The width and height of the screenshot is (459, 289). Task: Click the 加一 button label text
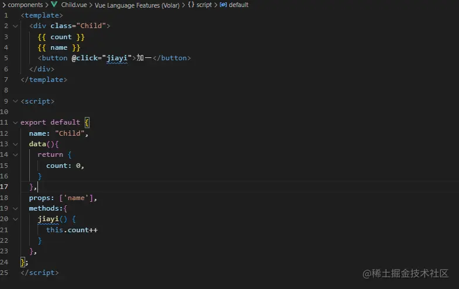144,58
